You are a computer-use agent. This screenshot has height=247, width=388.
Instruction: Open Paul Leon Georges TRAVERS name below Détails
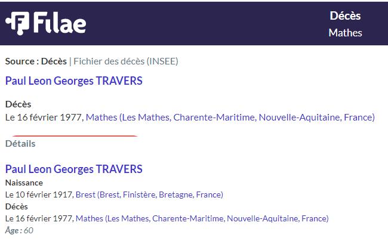click(74, 169)
